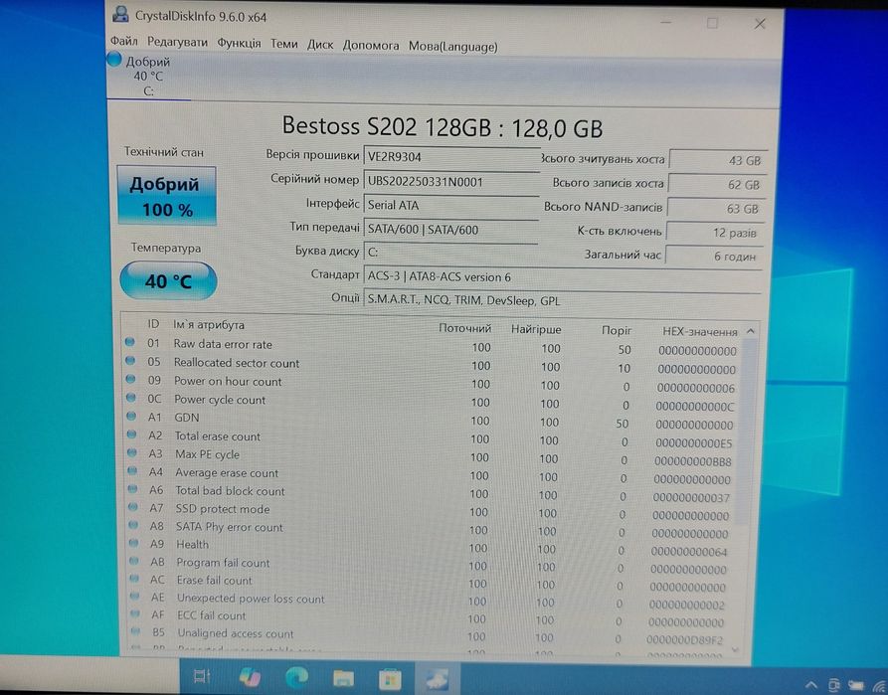Select the Power on hour count attribute name
The height and width of the screenshot is (695, 888).
click(x=228, y=382)
